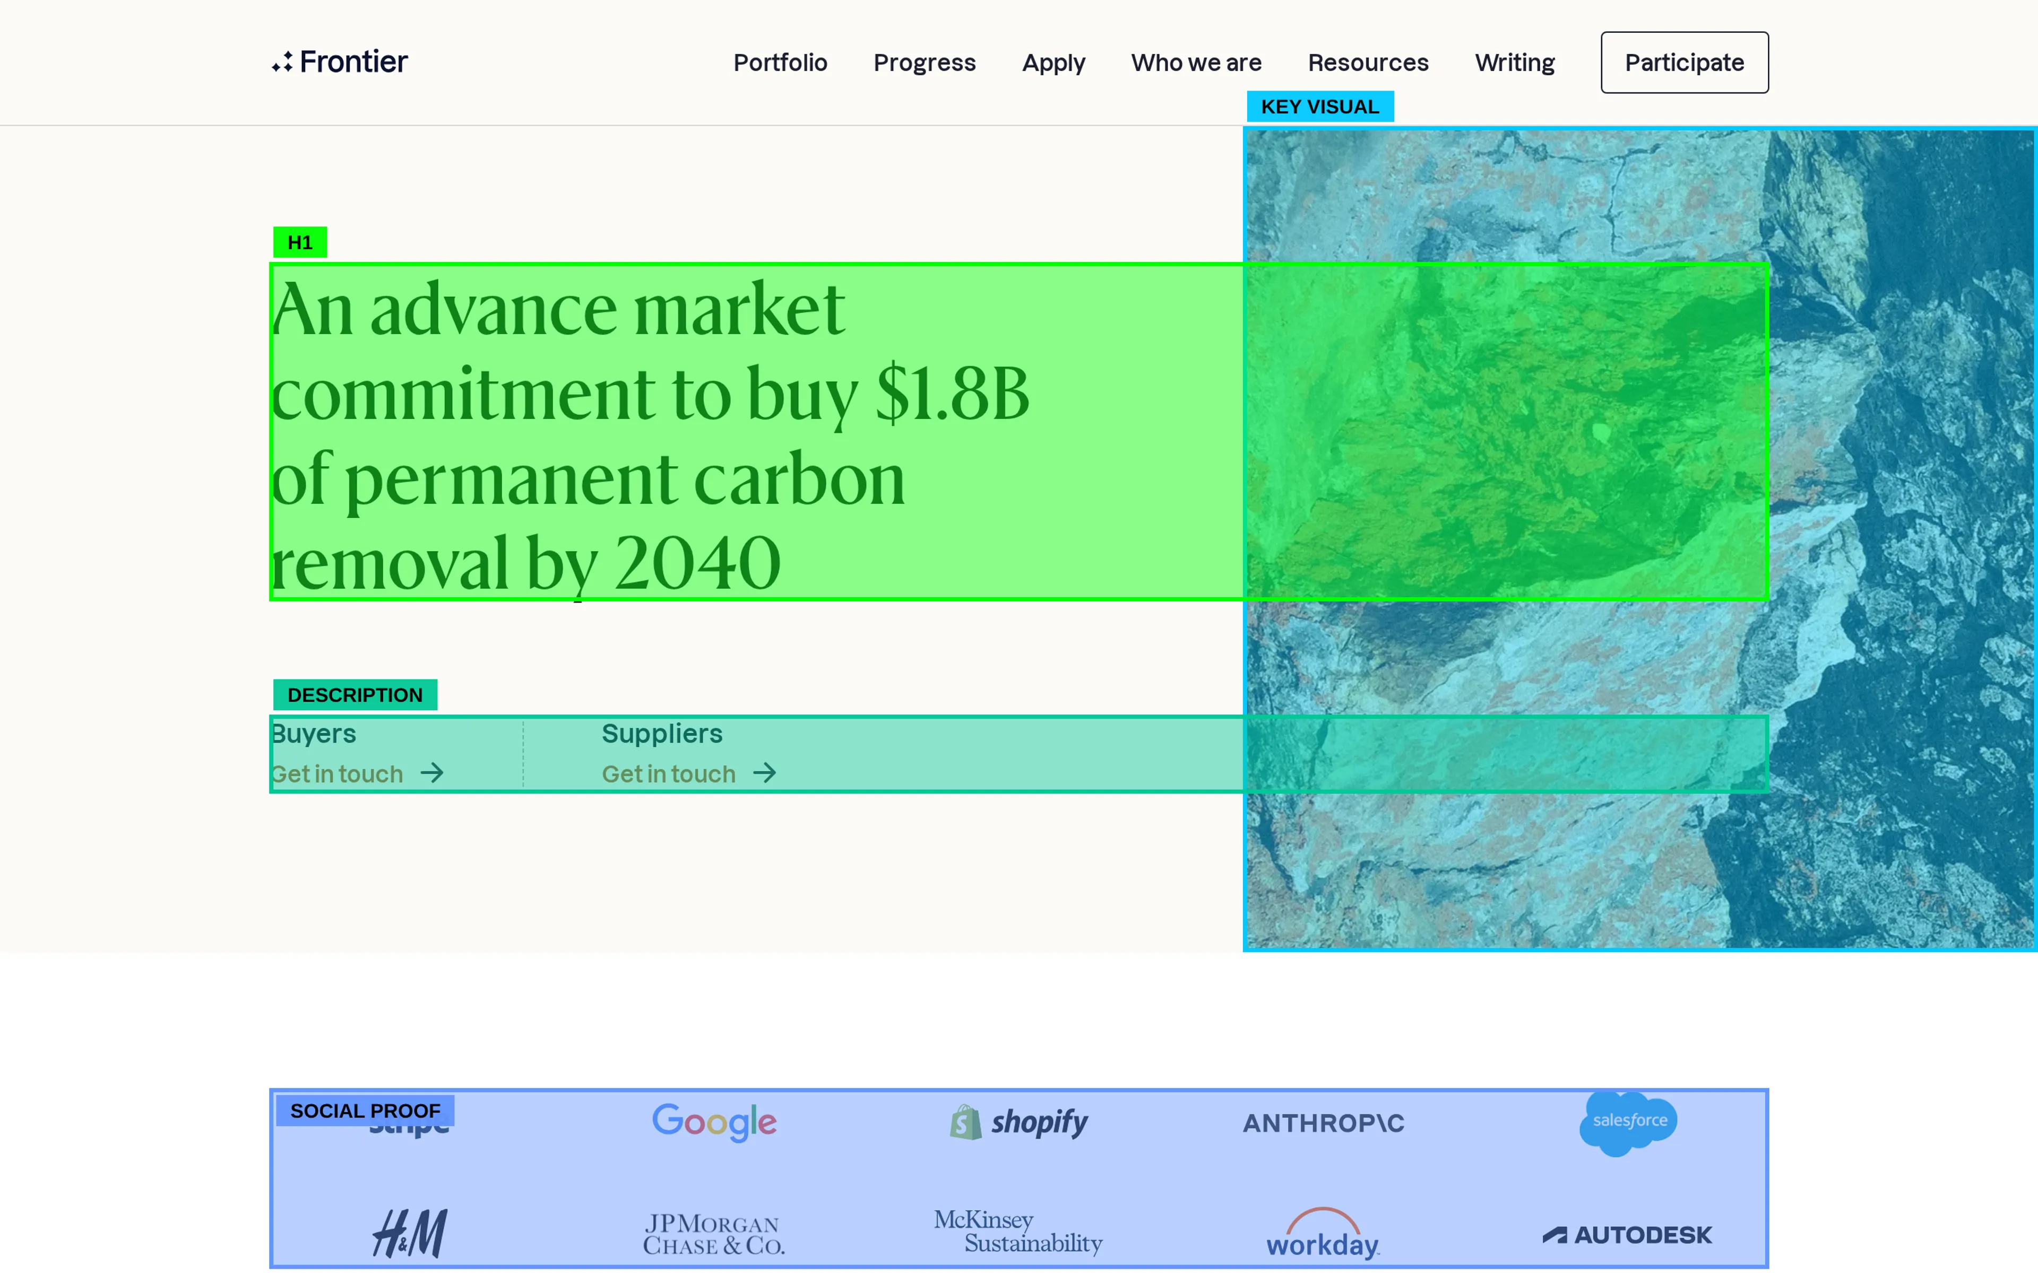Select Who we are in navigation
This screenshot has width=2038, height=1273.
click(1196, 62)
